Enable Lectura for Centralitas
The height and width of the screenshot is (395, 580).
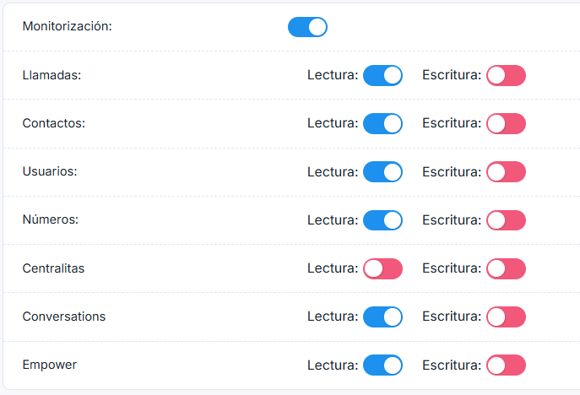(x=382, y=268)
